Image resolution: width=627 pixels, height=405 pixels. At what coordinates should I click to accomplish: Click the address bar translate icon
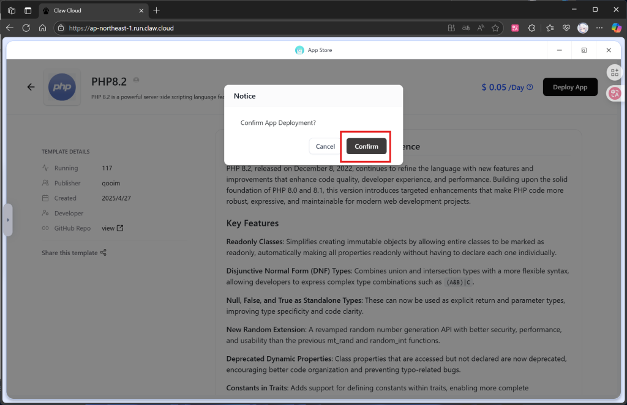[466, 28]
